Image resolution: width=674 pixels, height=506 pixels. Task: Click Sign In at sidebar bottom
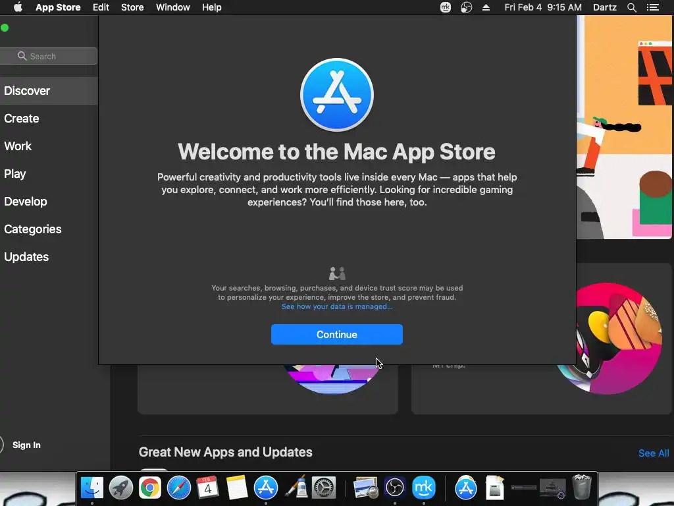(x=26, y=445)
